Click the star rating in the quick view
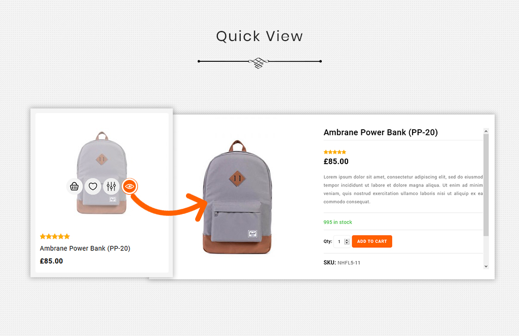519x336 pixels. [335, 152]
